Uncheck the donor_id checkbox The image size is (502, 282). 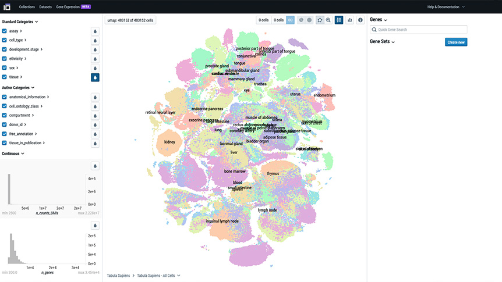[x=4, y=124]
